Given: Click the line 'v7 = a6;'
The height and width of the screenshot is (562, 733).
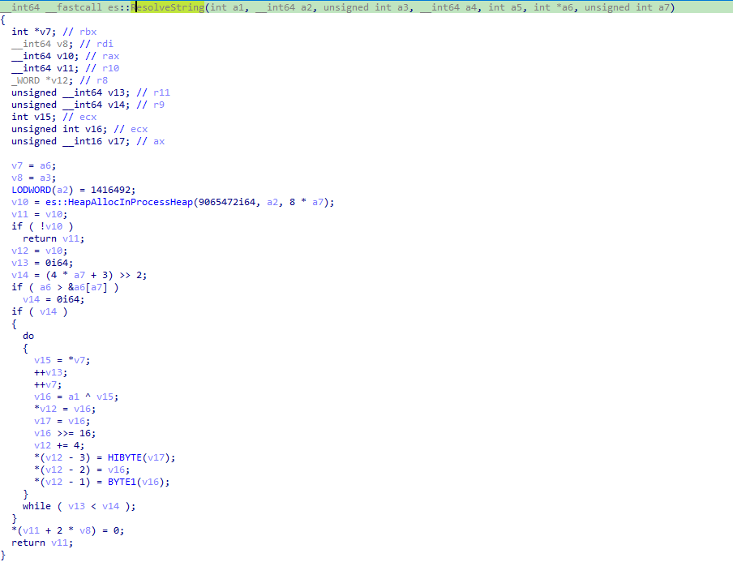Looking at the screenshot, I should click(34, 165).
